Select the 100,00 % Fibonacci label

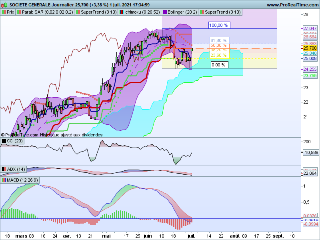click(x=219, y=25)
